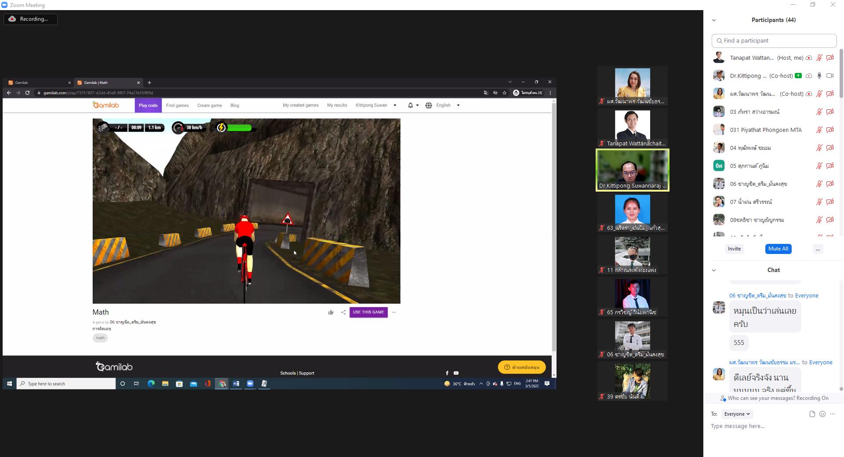844x457 pixels.
Task: Open the chat emoji picker icon
Action: (x=822, y=414)
